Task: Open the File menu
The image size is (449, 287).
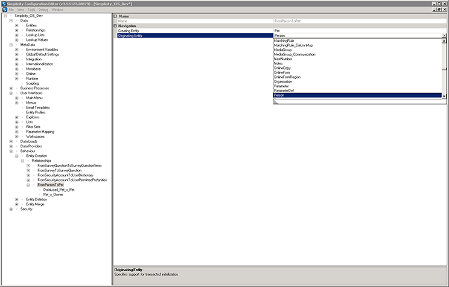Action: coord(11,10)
